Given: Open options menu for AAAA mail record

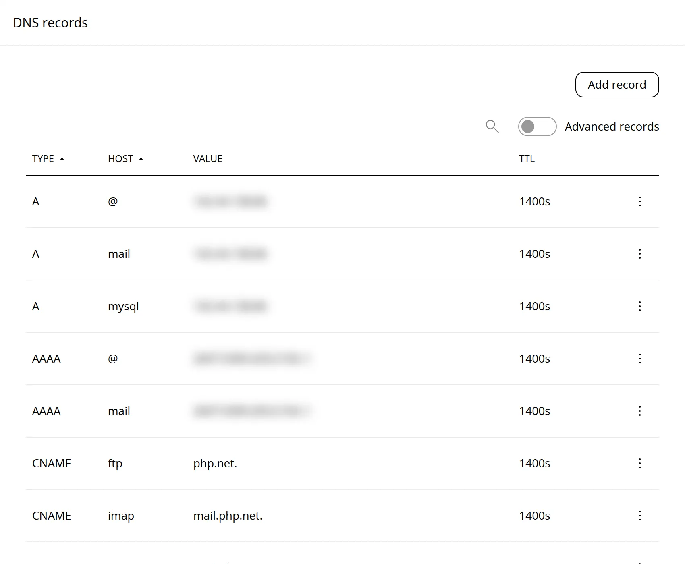Looking at the screenshot, I should [640, 411].
